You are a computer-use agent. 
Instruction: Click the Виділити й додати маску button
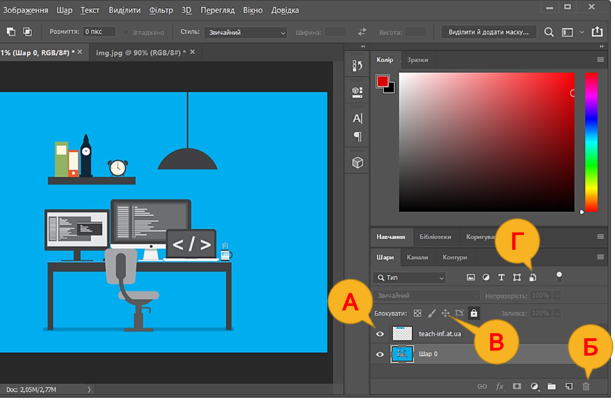489,32
